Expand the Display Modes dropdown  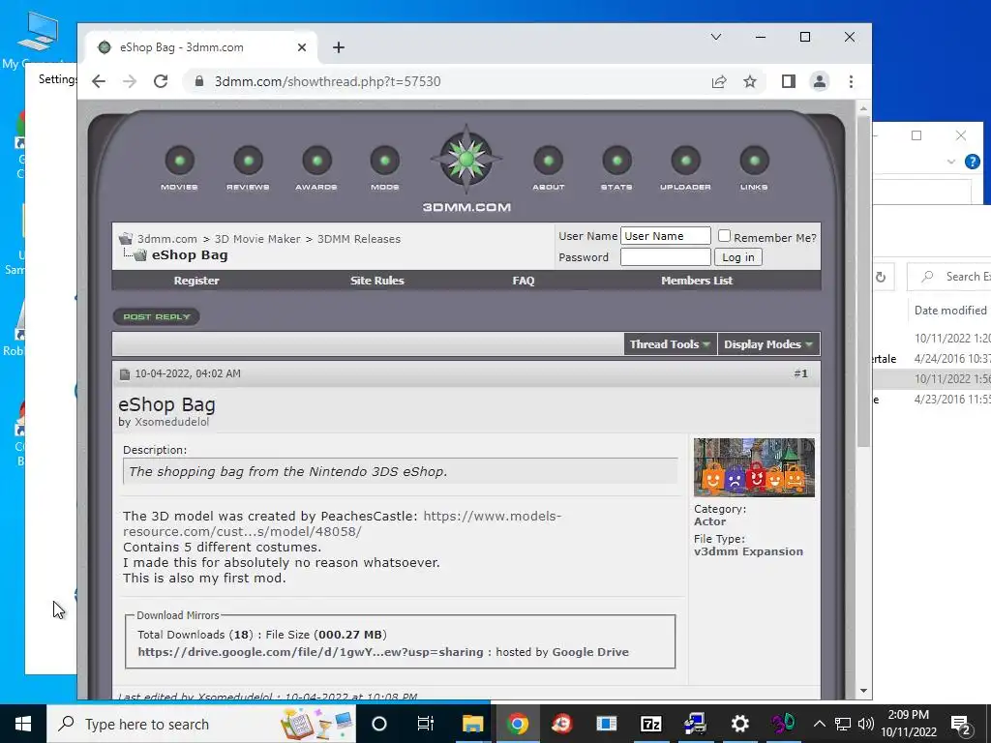(767, 344)
